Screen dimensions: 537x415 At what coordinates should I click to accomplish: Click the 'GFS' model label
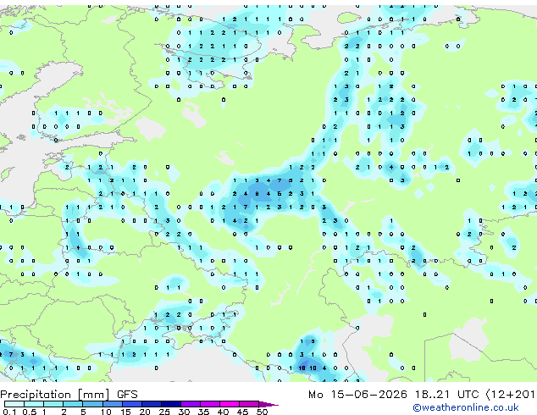click(127, 395)
